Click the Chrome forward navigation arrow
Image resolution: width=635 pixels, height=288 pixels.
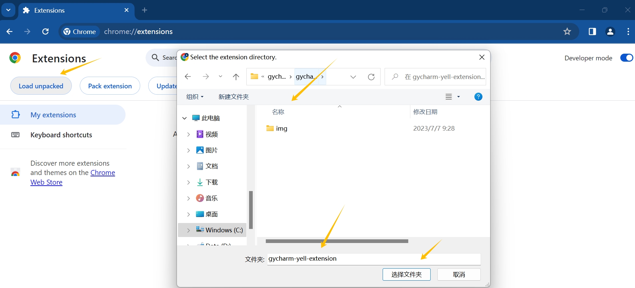click(x=27, y=32)
